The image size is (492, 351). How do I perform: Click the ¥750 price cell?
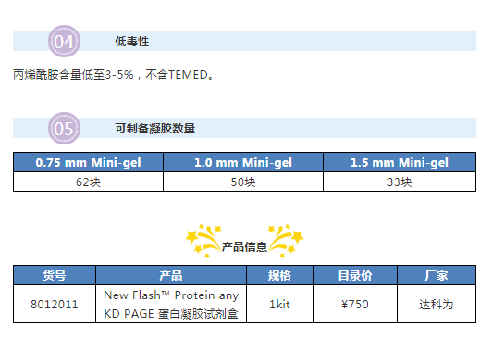click(x=355, y=304)
